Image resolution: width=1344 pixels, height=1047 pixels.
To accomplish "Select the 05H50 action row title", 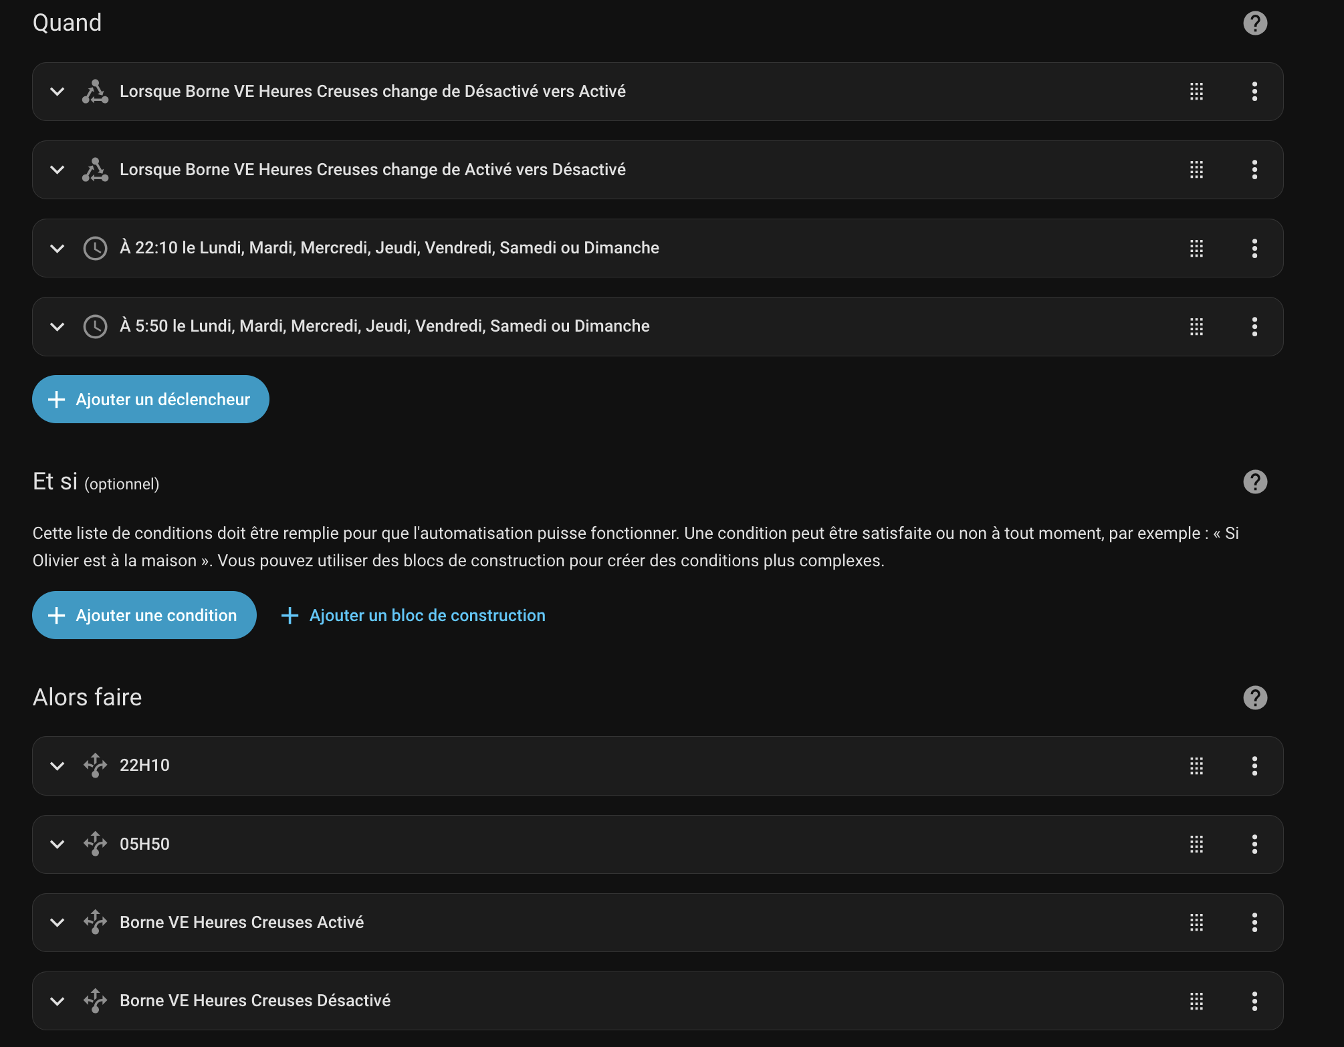I will (x=144, y=844).
